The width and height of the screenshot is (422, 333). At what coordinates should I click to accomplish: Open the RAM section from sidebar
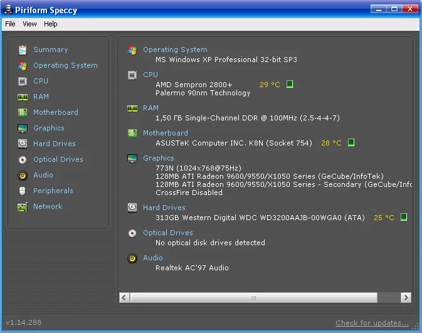point(41,97)
